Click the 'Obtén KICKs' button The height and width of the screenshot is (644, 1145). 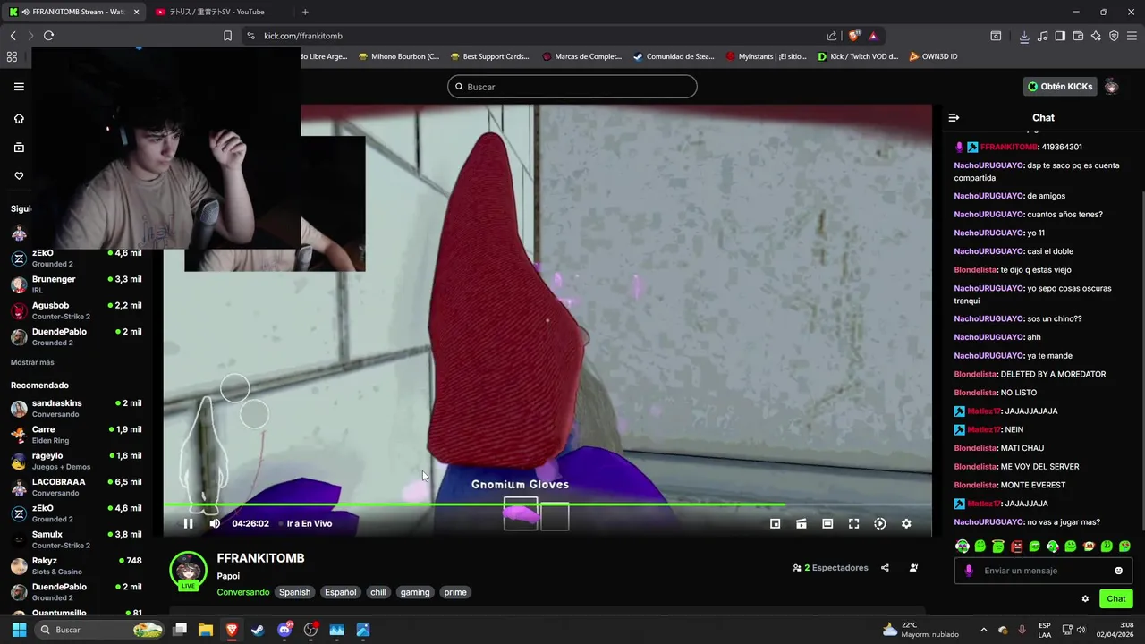click(1060, 87)
